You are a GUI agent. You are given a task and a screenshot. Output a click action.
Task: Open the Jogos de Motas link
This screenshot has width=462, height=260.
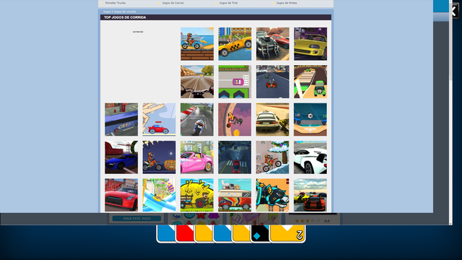point(287,3)
